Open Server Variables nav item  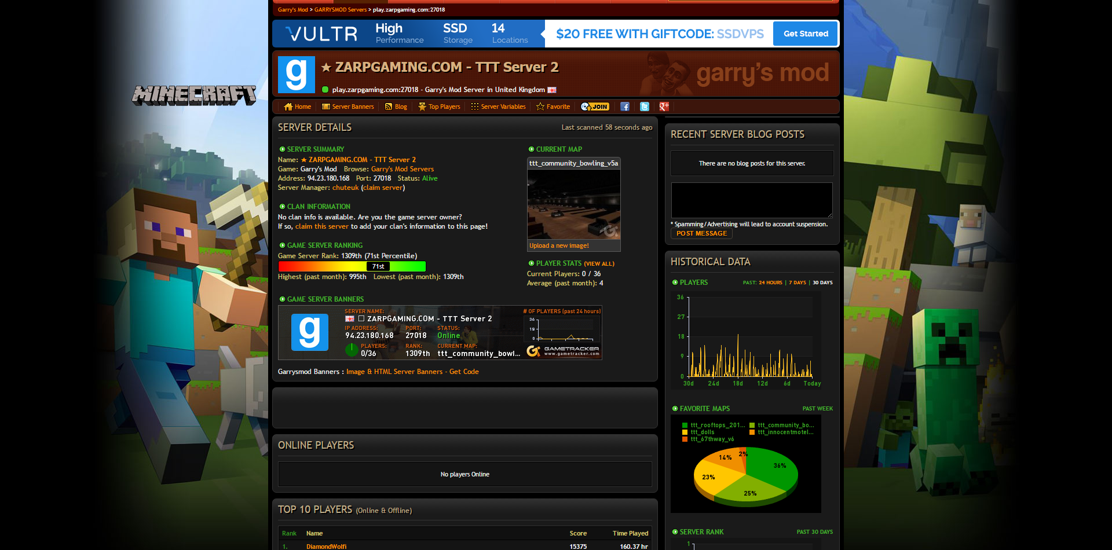click(x=498, y=107)
